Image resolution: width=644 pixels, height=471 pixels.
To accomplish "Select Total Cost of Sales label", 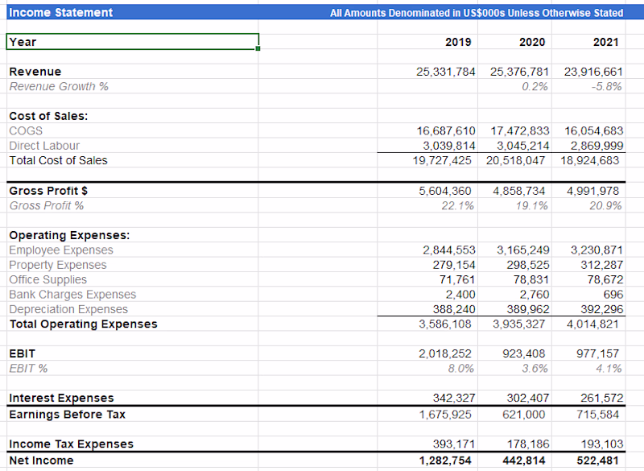I will pyautogui.click(x=58, y=160).
